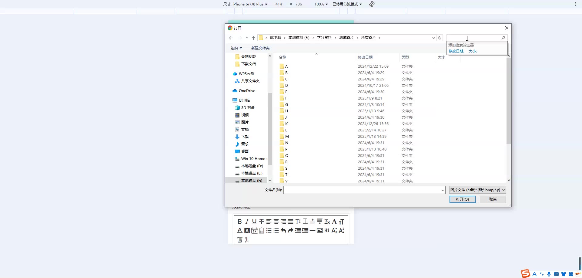
Task: Click 测试图片 in the address path
Action: [346, 38]
